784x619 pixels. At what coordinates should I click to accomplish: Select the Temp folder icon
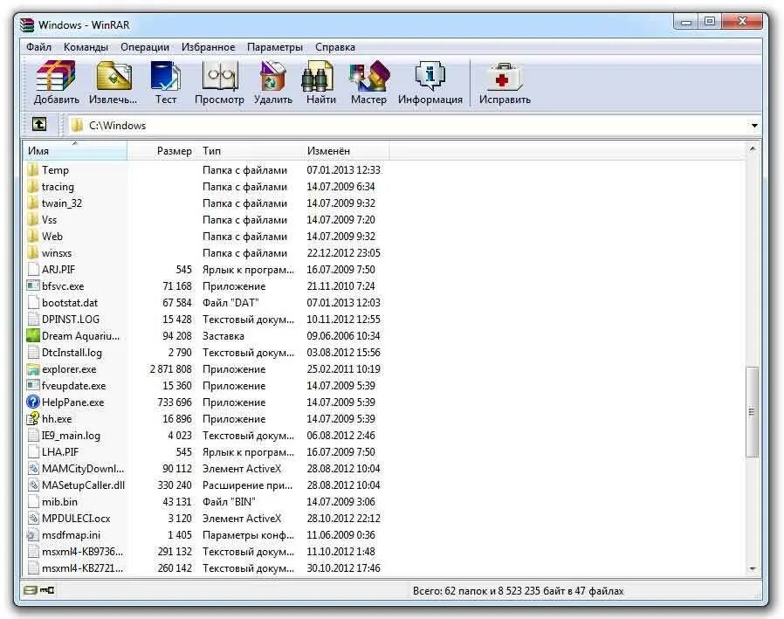pyautogui.click(x=33, y=170)
